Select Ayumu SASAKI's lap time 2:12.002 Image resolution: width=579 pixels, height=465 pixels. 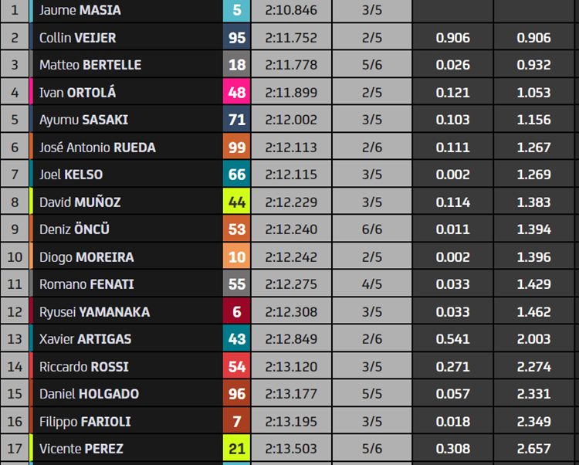(x=291, y=120)
